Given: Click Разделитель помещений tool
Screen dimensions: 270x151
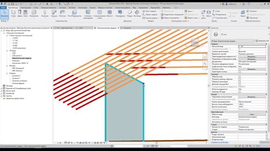Looking at the screenshot, I should click(x=172, y=15).
